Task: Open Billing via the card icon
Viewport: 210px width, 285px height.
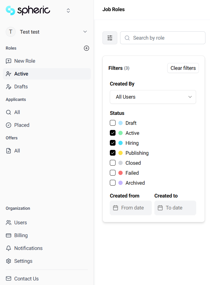Action: (x=9, y=235)
